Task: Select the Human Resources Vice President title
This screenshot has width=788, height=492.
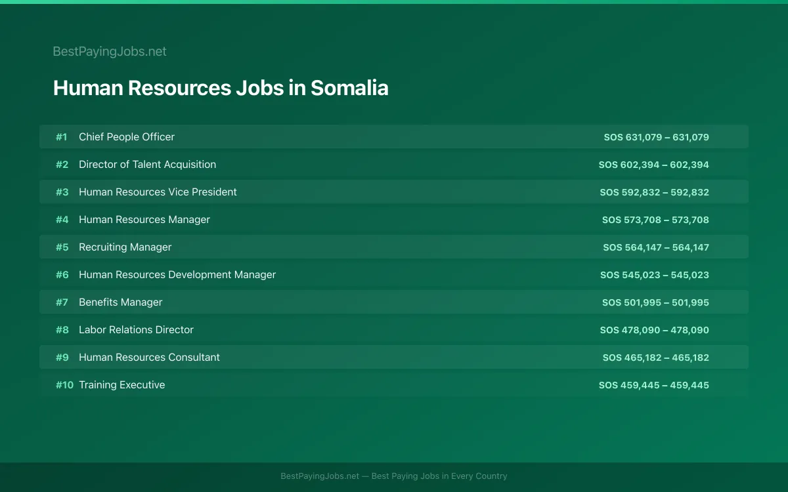Action: 158,192
